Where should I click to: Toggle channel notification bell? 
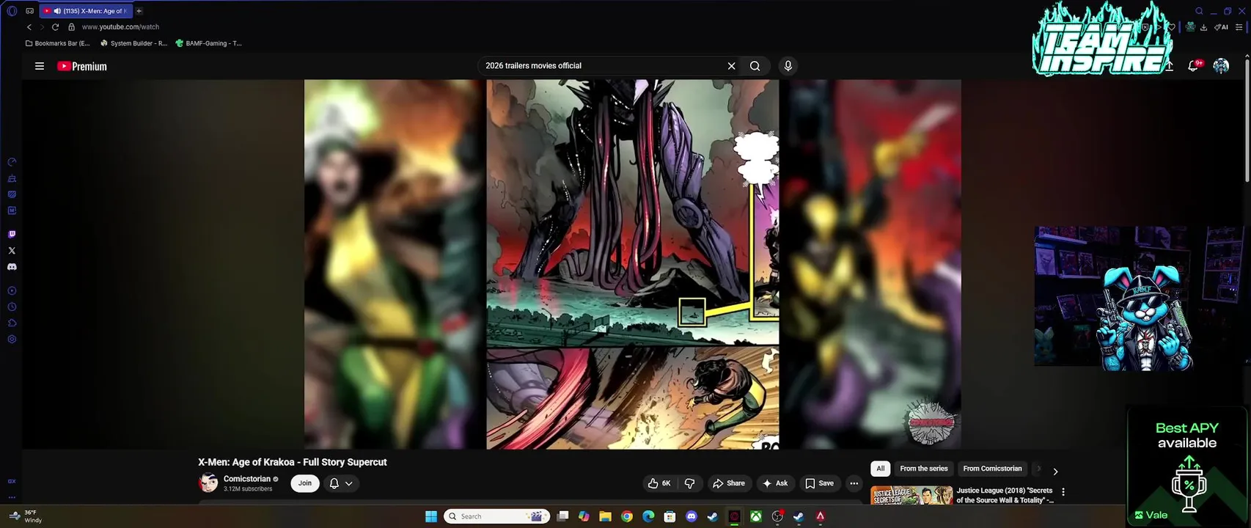pyautogui.click(x=334, y=483)
